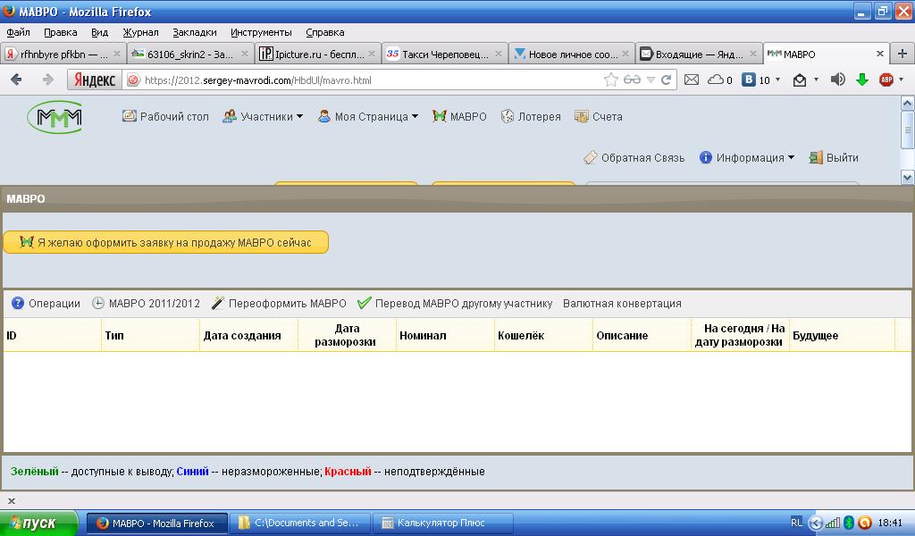Bookmark page with the star icon
915x536 pixels.
(x=610, y=80)
